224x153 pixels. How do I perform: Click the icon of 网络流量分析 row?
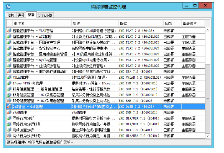[x=9, y=130]
